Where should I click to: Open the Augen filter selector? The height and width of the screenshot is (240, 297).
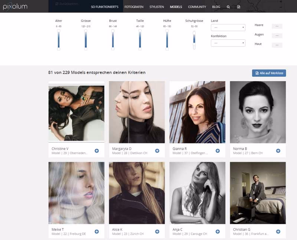tap(277, 36)
